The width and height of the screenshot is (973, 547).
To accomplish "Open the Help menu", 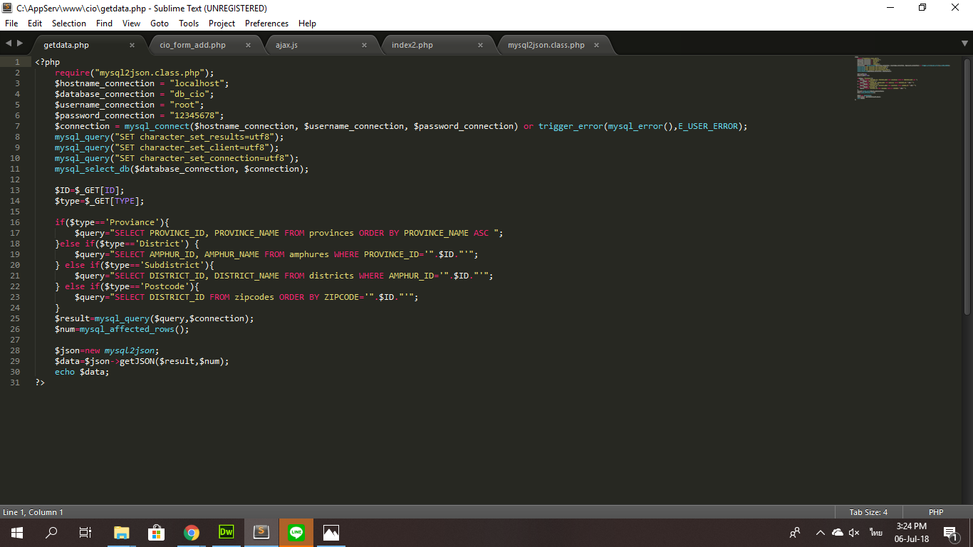I will point(307,24).
